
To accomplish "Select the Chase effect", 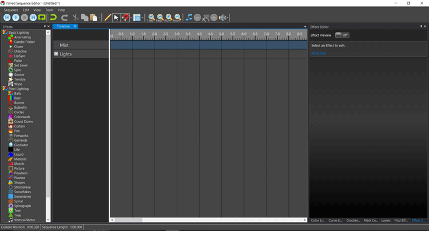I will [19, 46].
